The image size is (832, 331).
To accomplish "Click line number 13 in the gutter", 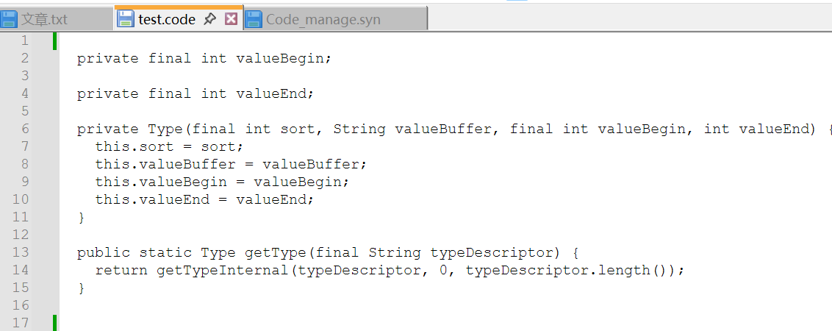I will click(21, 252).
